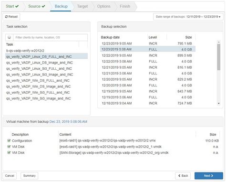The height and width of the screenshot is (182, 226).
Task: Select task qs_verify_VADP_Win_DS_Image_and_INC
Action: [46, 86]
